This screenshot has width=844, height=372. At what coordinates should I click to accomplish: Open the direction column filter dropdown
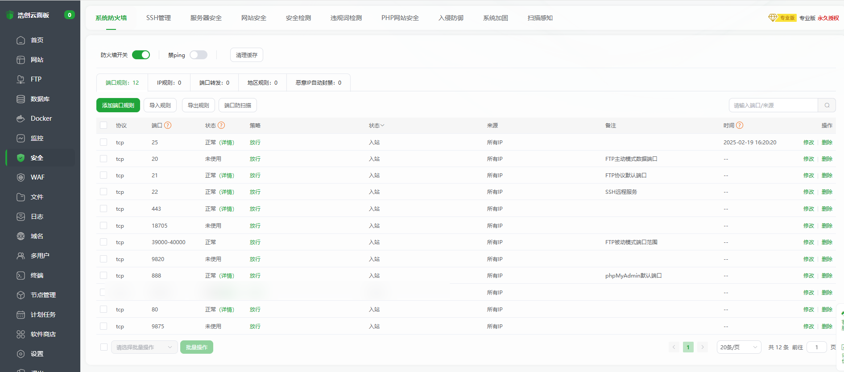(376, 126)
